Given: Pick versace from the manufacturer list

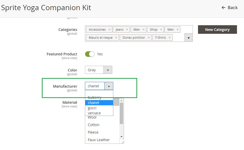Looking at the screenshot, I should tap(94, 113).
